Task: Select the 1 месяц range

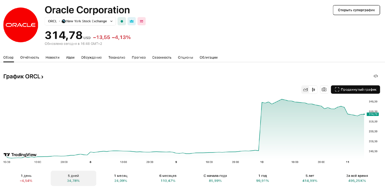Action: (x=121, y=178)
